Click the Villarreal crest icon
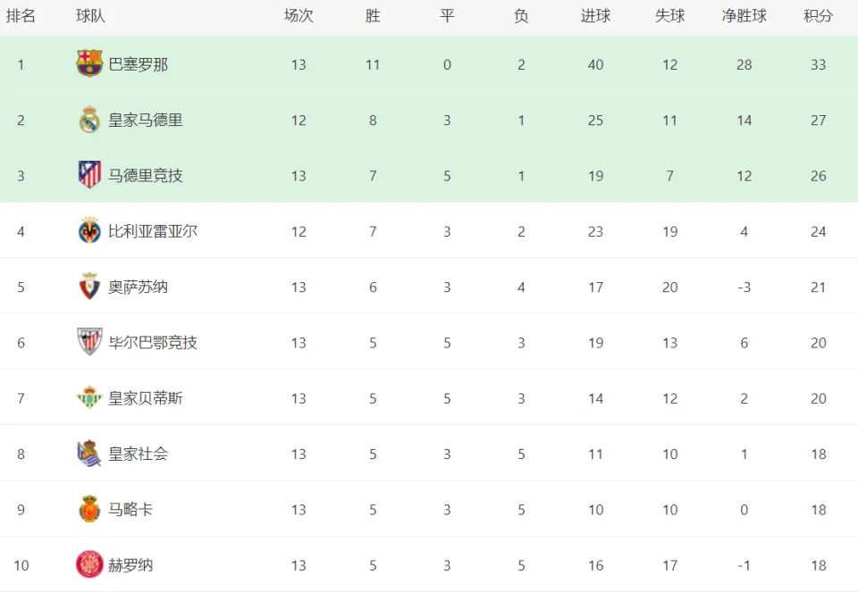This screenshot has width=858, height=592. 89,230
